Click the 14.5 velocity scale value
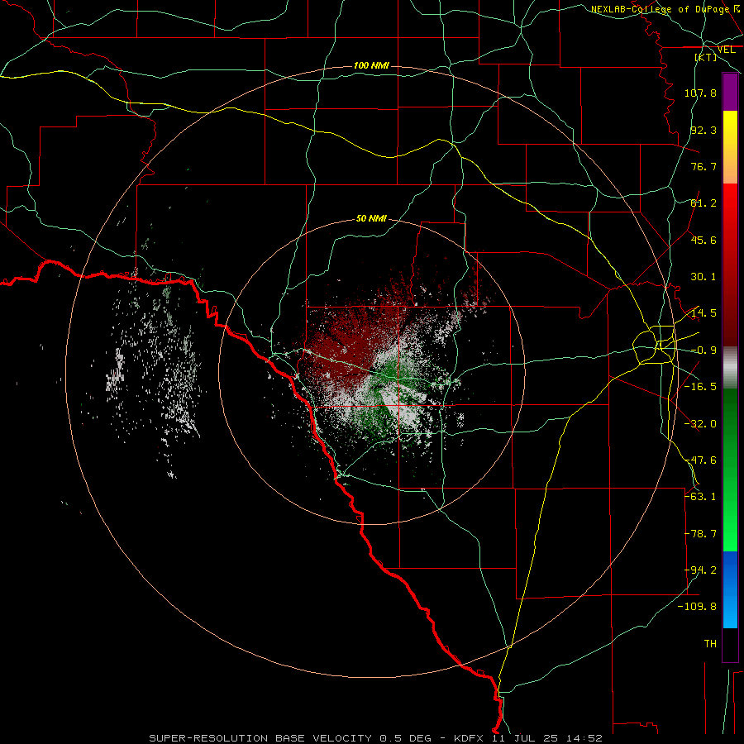 click(x=703, y=313)
